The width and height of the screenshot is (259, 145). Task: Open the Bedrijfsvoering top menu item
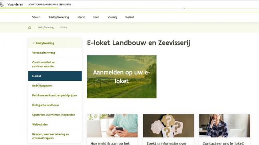[x=59, y=17]
